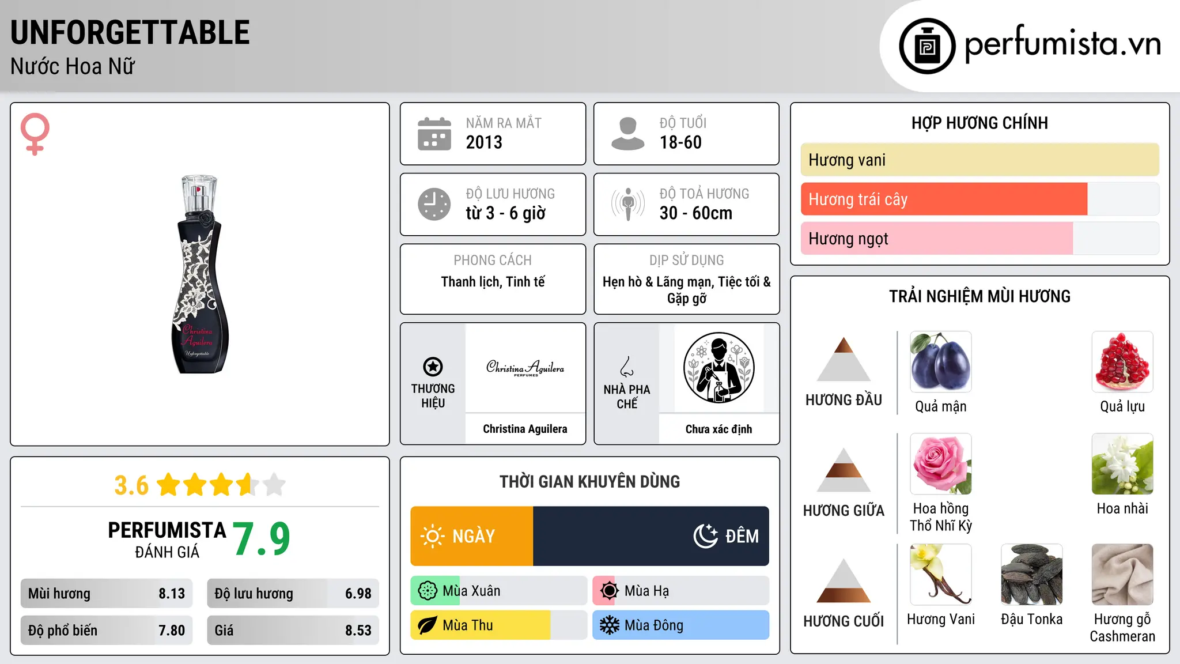
Task: Click the Christina Aguilera brand name link
Action: [525, 429]
